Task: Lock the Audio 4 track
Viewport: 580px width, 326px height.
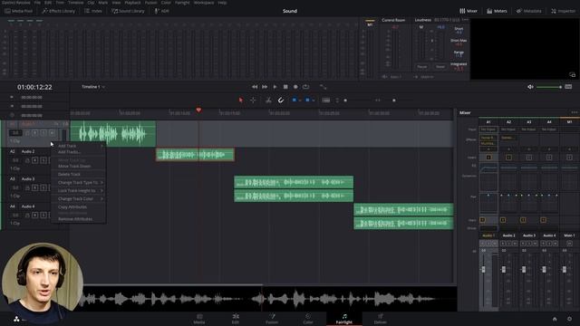Action: (27, 216)
